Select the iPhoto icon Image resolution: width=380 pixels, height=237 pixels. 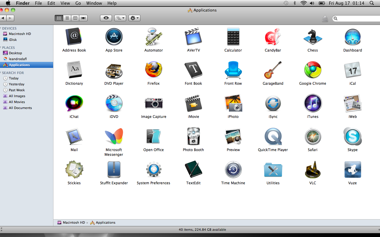[233, 103]
